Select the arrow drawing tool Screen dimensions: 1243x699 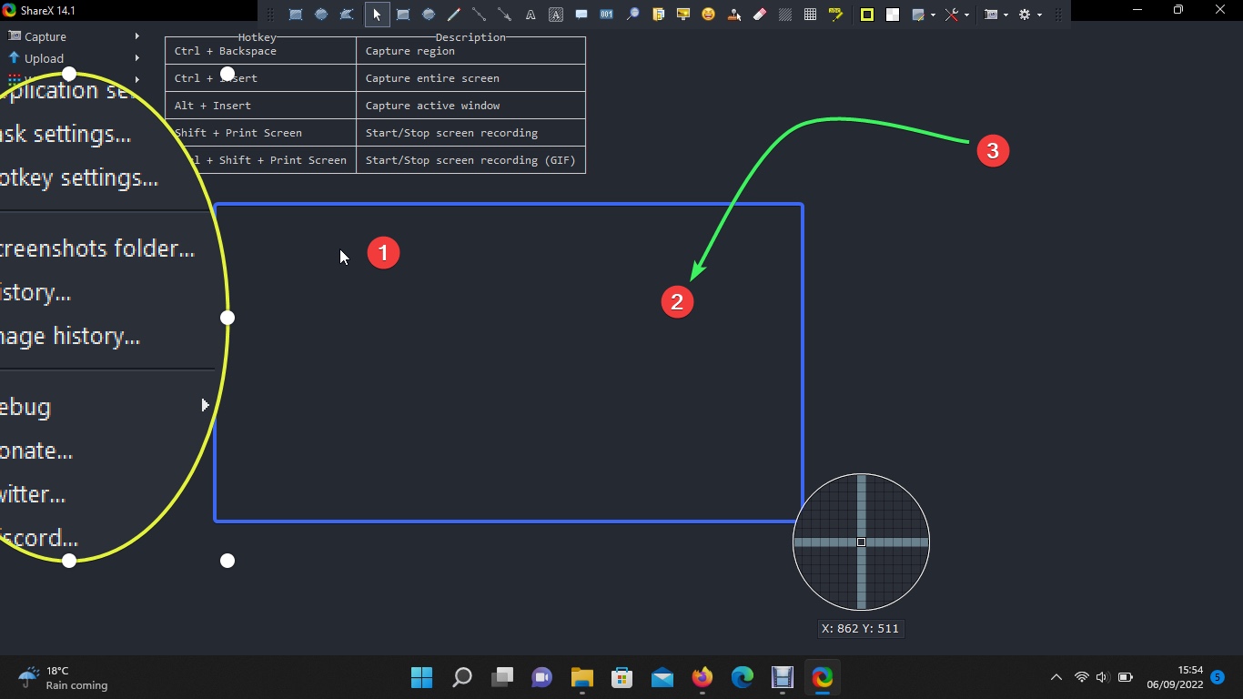tap(505, 15)
